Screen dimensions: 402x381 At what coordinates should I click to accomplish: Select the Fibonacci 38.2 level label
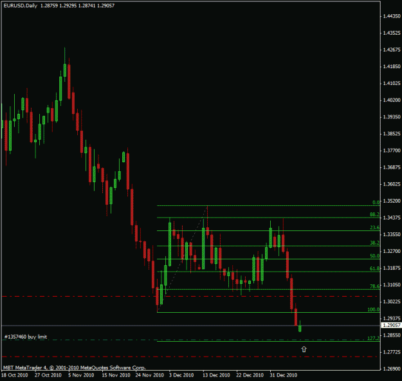tap(374, 243)
